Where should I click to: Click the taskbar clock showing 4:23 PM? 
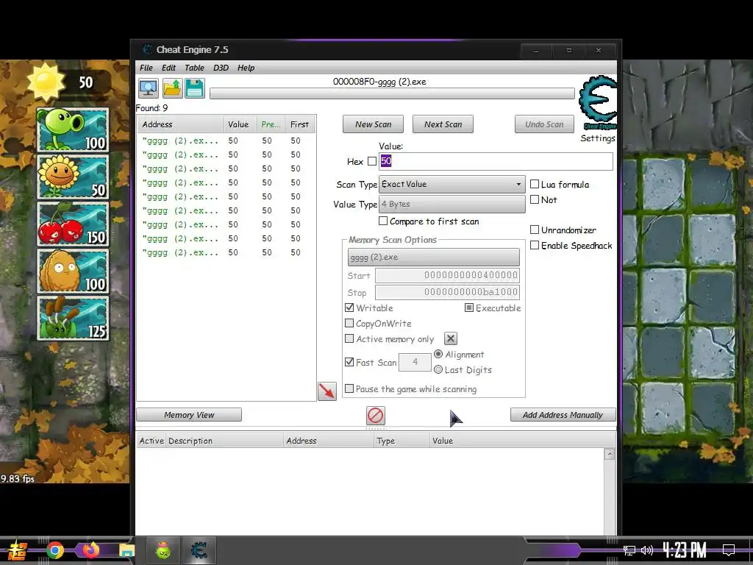(685, 550)
